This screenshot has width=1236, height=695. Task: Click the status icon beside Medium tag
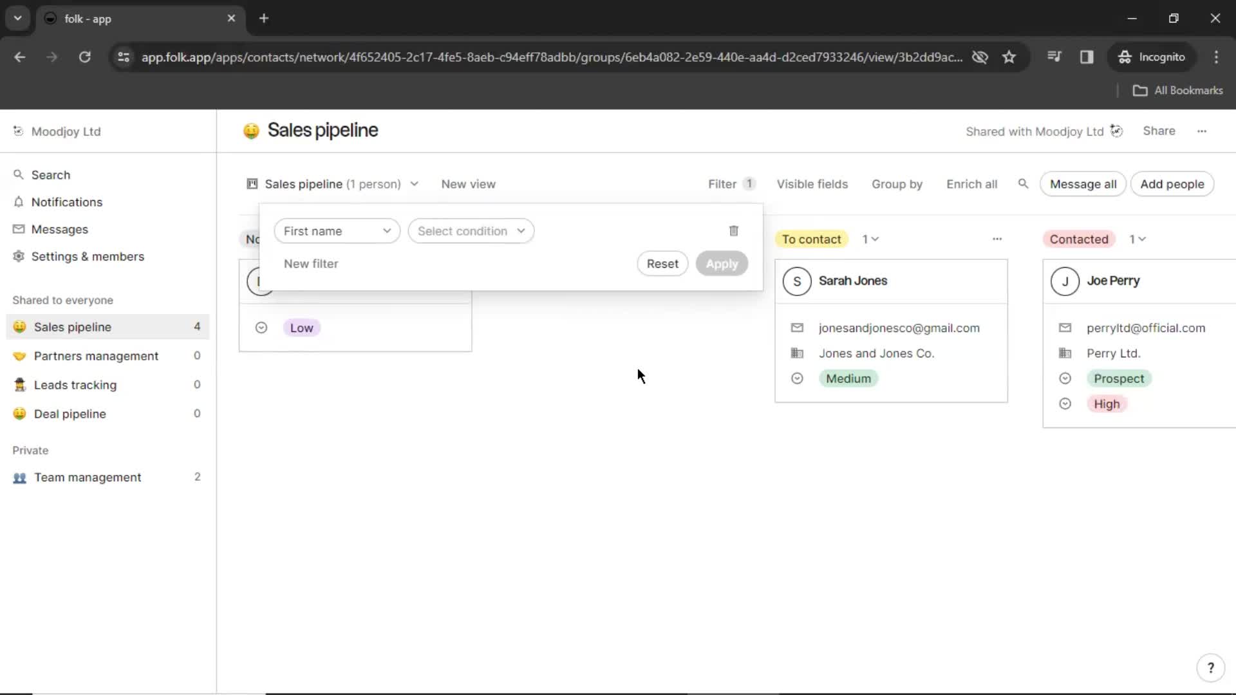(797, 379)
